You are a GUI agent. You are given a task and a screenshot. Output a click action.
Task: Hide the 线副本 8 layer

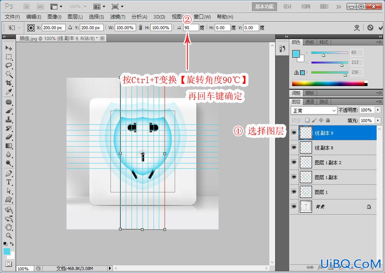294,147
